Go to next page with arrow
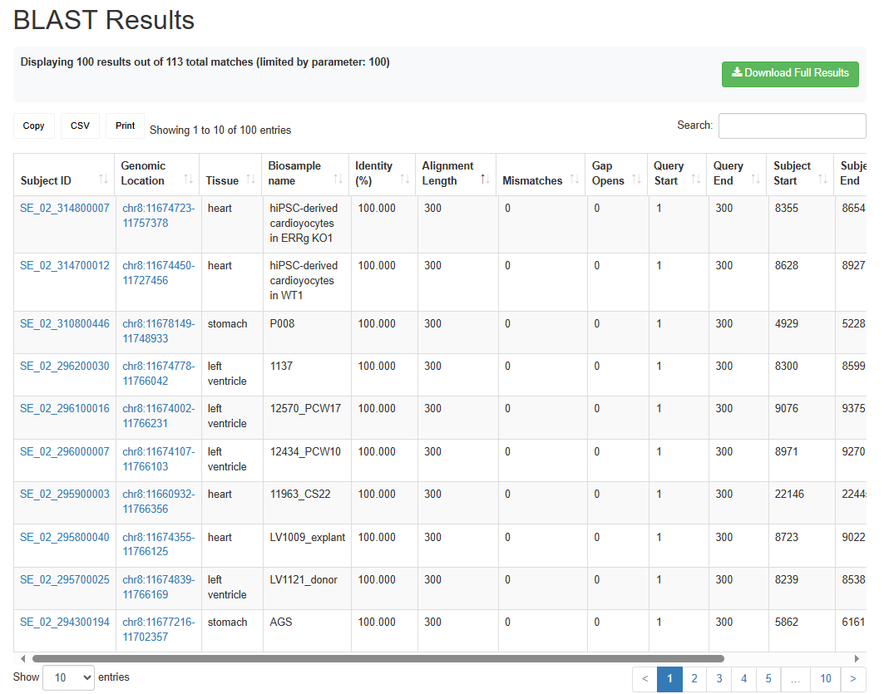 click(853, 679)
